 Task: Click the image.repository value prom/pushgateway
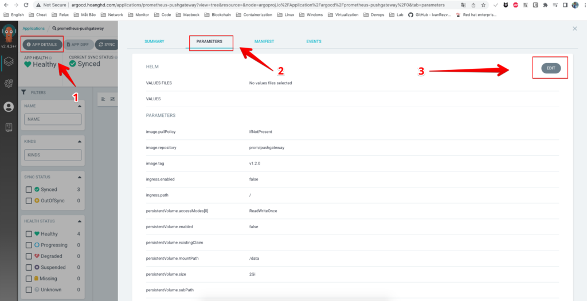coord(267,147)
